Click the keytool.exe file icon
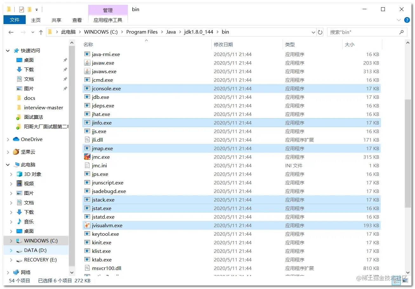Image resolution: width=415 pixels, height=289 pixels. point(87,234)
